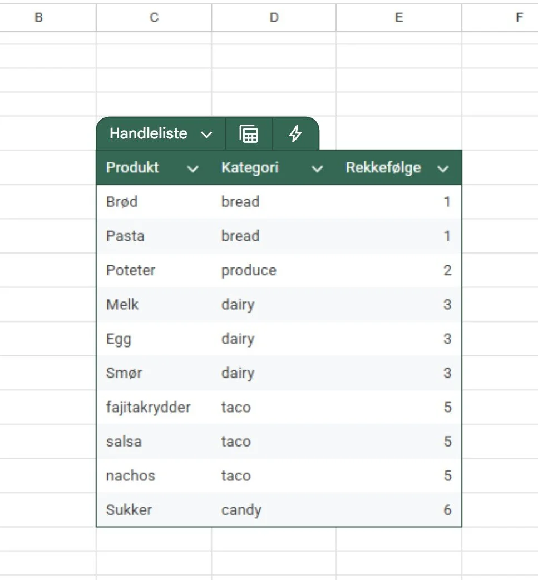Image resolution: width=538 pixels, height=580 pixels.
Task: Select column B header
Action: point(38,17)
